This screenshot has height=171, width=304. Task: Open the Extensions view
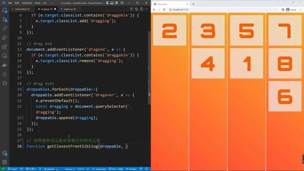click(4, 47)
